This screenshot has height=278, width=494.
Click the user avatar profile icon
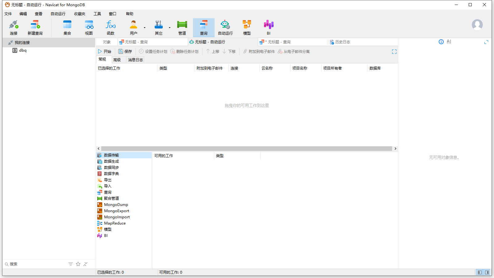click(x=477, y=25)
